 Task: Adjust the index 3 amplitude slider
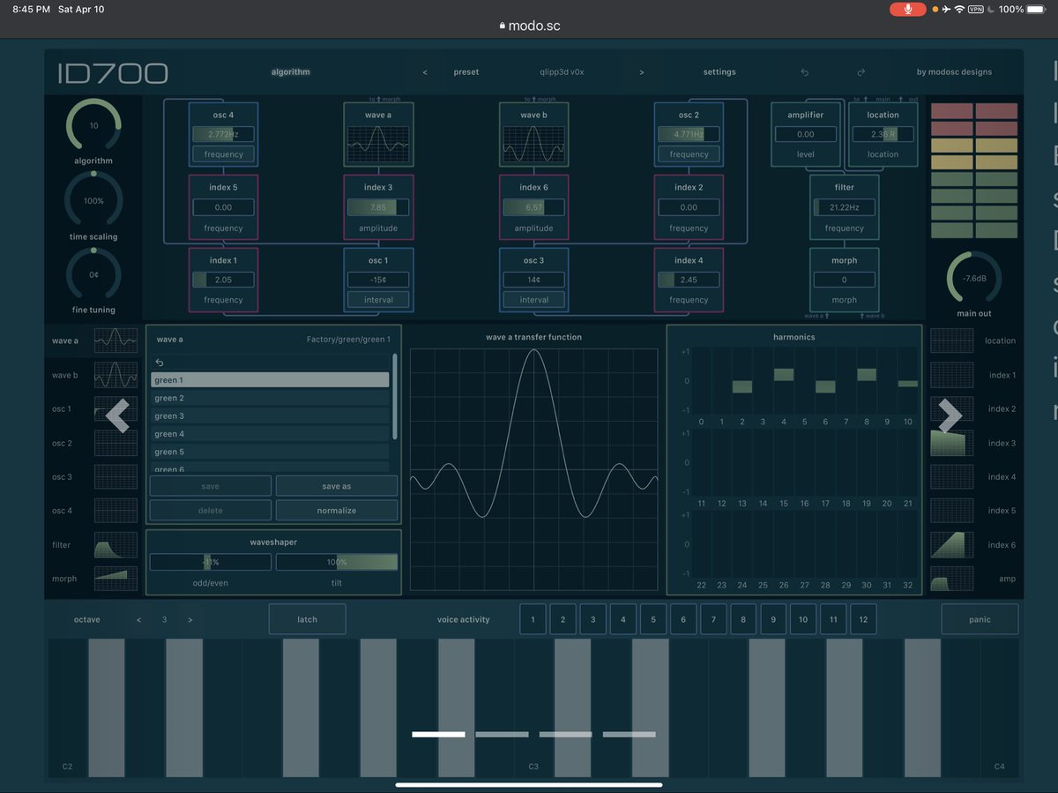click(378, 207)
